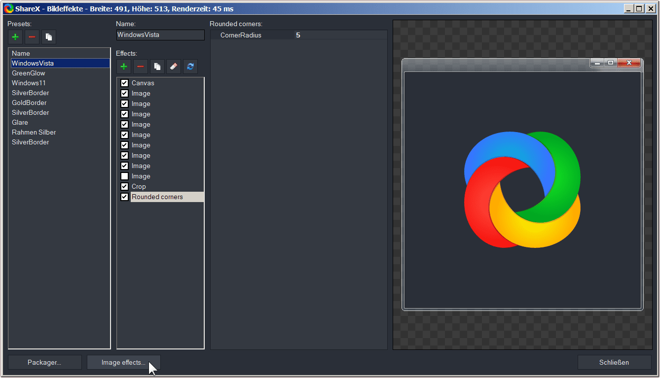Image resolution: width=660 pixels, height=378 pixels.
Task: Disable the Canvas effect checkbox
Action: pos(124,83)
